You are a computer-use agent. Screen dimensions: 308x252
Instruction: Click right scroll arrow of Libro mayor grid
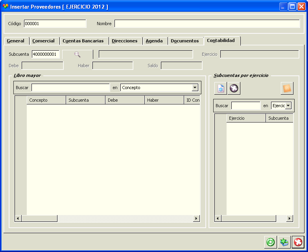(x=196, y=218)
